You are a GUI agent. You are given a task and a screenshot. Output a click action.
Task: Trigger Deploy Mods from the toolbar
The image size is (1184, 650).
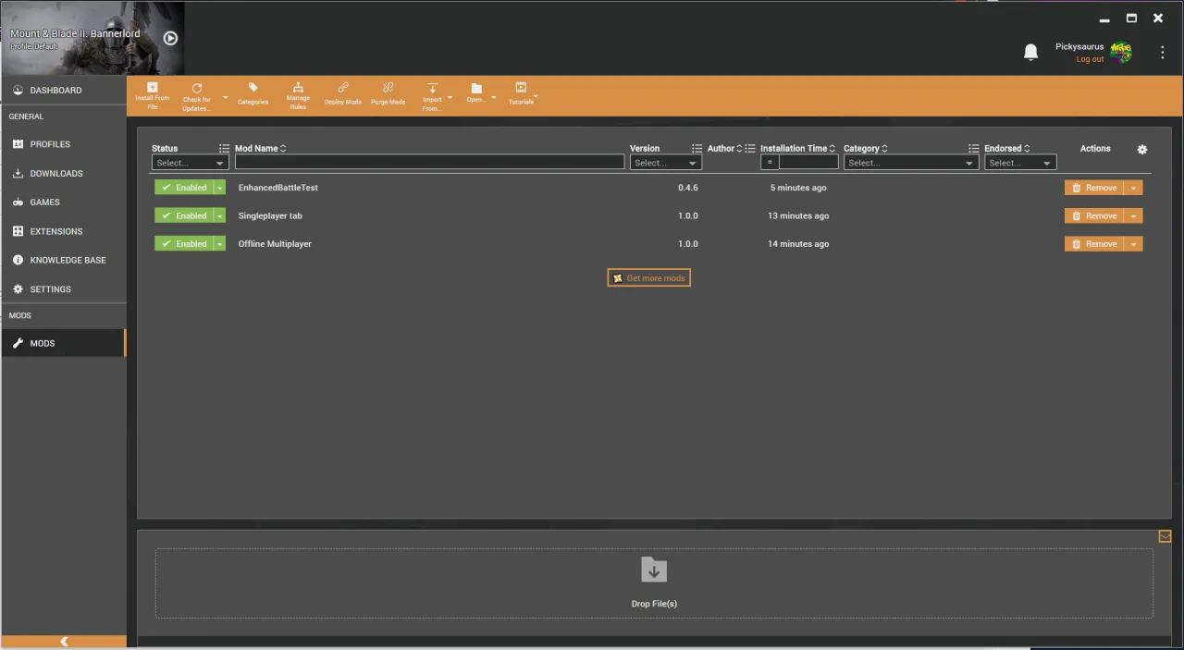(x=342, y=94)
